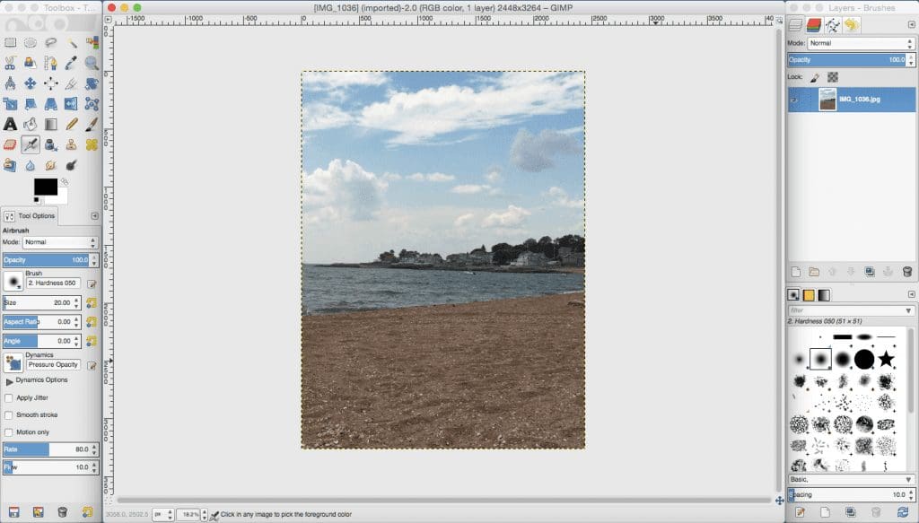This screenshot has width=919, height=523.
Task: Select the Blend gradient tool
Action: point(51,124)
